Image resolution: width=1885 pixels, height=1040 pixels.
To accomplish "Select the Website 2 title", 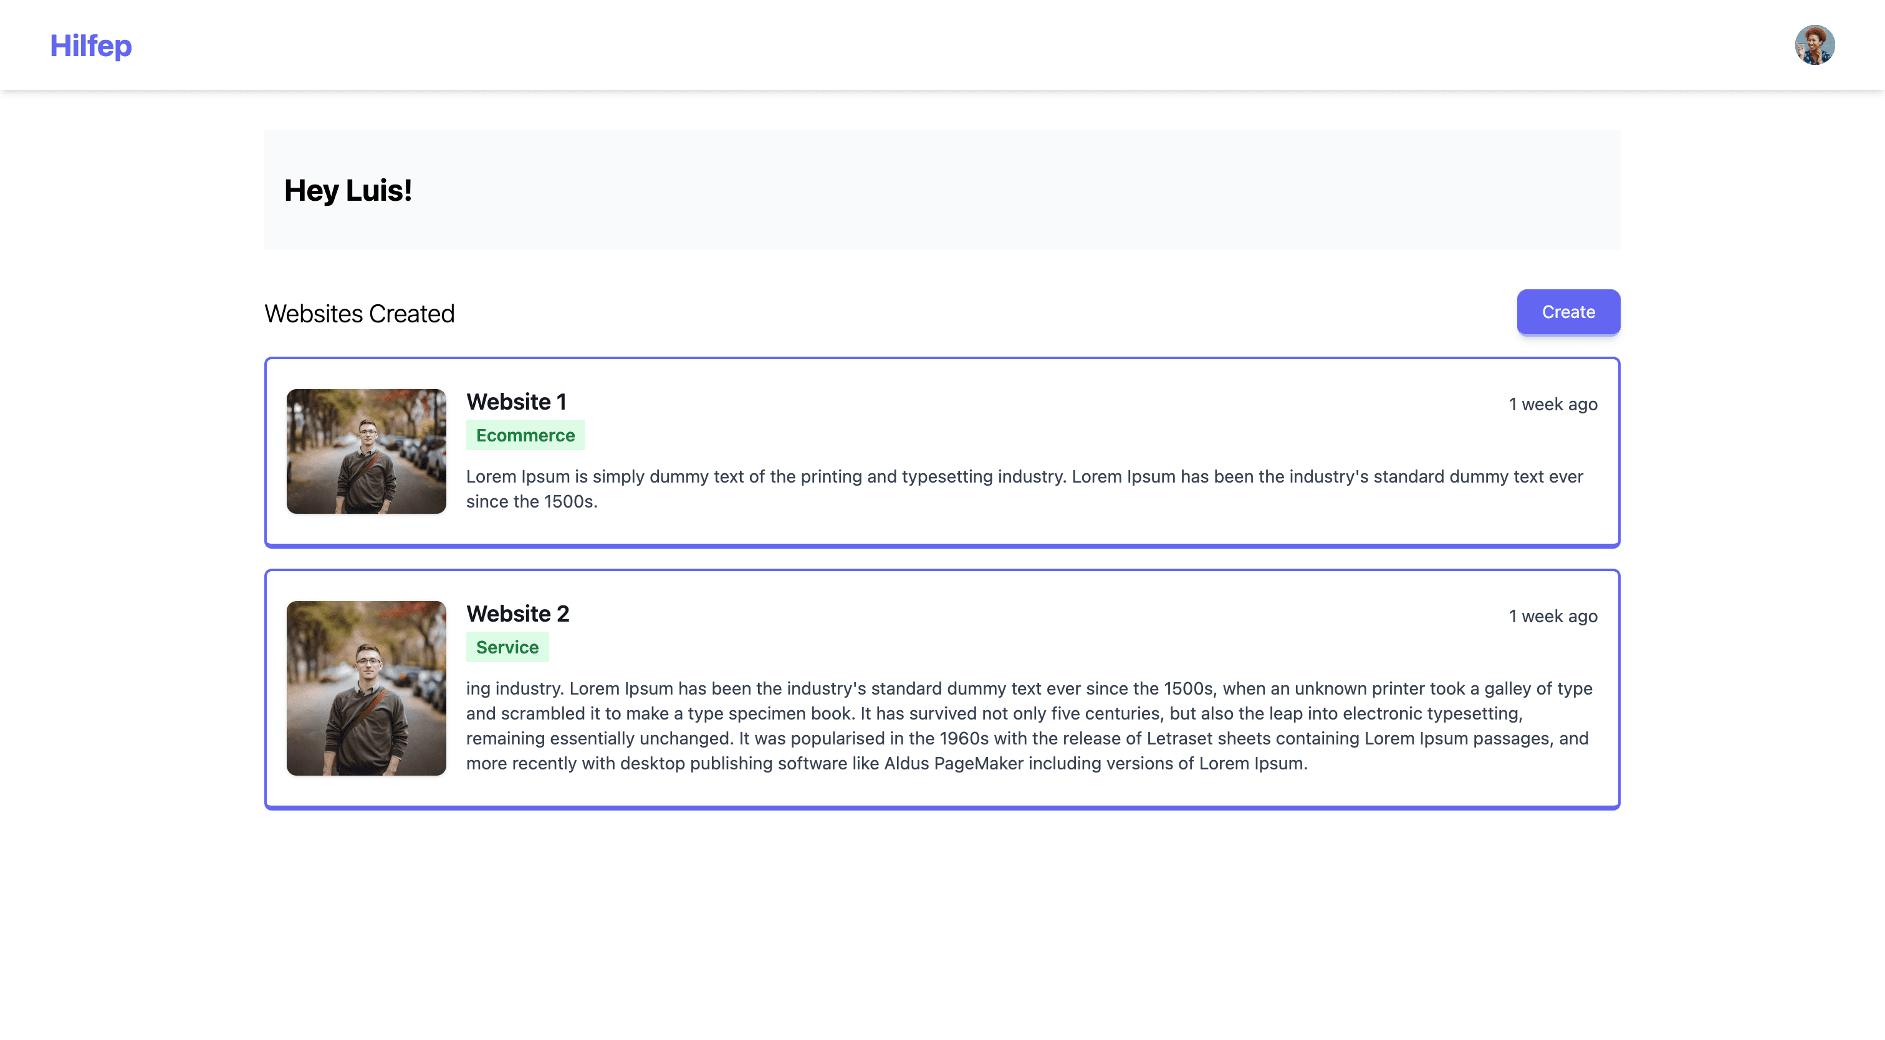I will (518, 614).
